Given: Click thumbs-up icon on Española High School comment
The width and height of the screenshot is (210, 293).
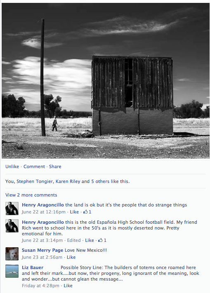Looking at the screenshot, I should (x=100, y=240).
